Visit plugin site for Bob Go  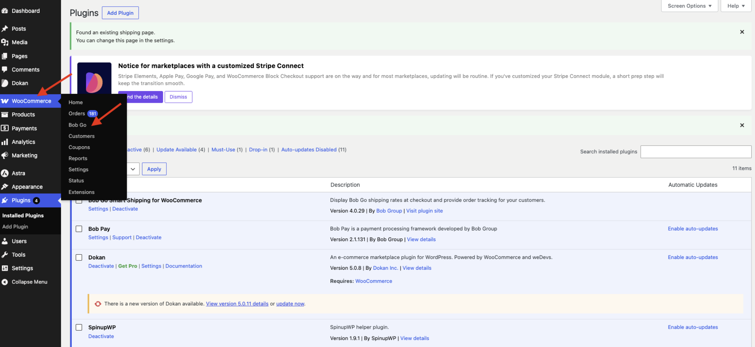click(x=424, y=211)
